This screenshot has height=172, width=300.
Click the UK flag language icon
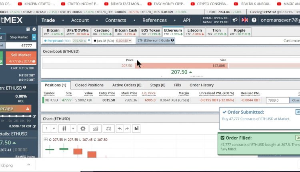tap(245, 20)
